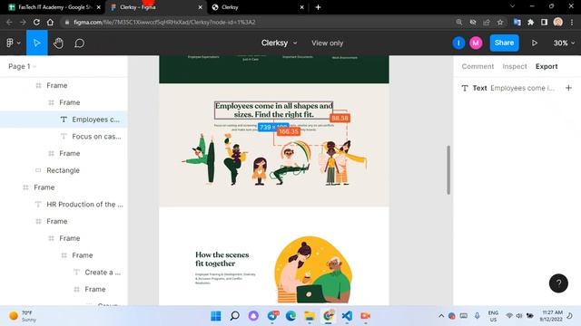The height and width of the screenshot is (326, 581).
Task: Show hidden system tray icons
Action: point(441,316)
